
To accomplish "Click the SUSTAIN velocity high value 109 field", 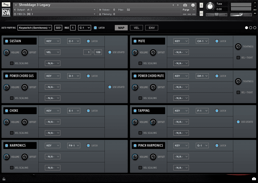I will click(x=98, y=52).
